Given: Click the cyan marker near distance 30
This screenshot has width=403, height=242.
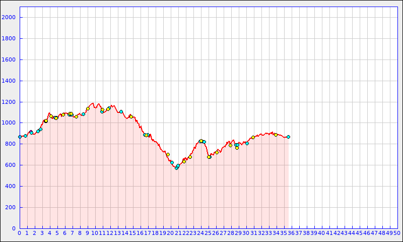Looking at the screenshot, I should 247,143.
